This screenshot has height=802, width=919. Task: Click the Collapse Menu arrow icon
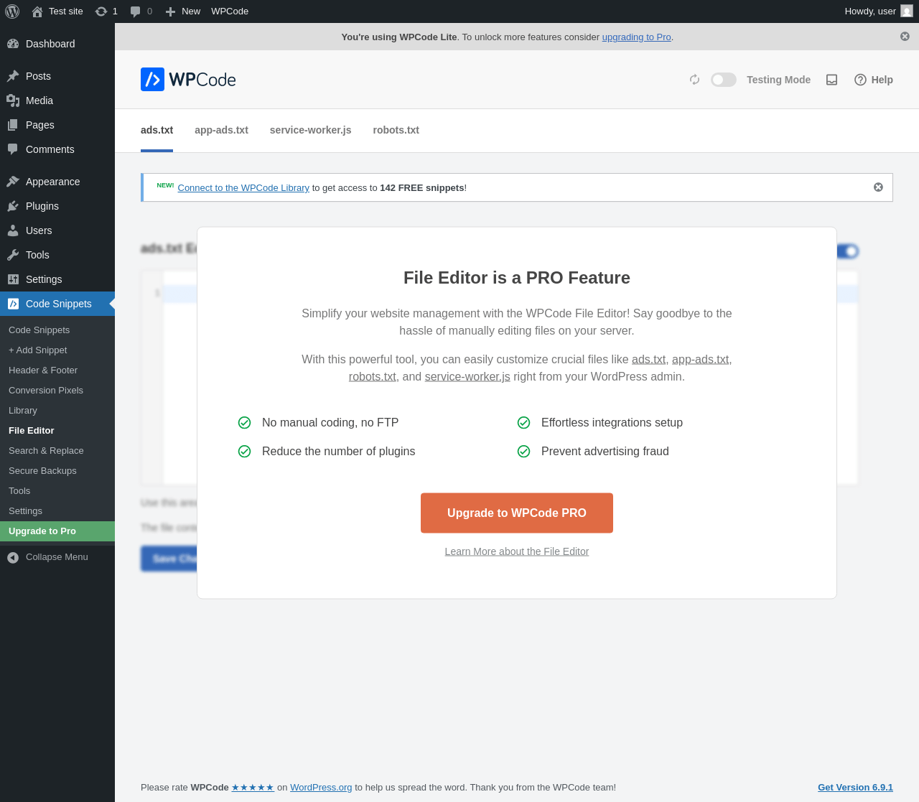click(13, 557)
